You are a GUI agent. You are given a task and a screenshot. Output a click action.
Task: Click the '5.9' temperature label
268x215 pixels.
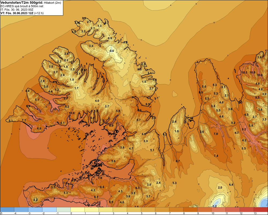pyautogui.click(x=118, y=111)
